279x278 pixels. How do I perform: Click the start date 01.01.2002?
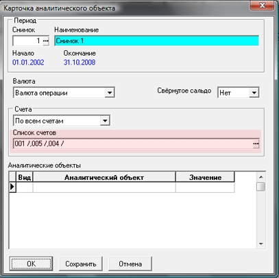click(28, 62)
